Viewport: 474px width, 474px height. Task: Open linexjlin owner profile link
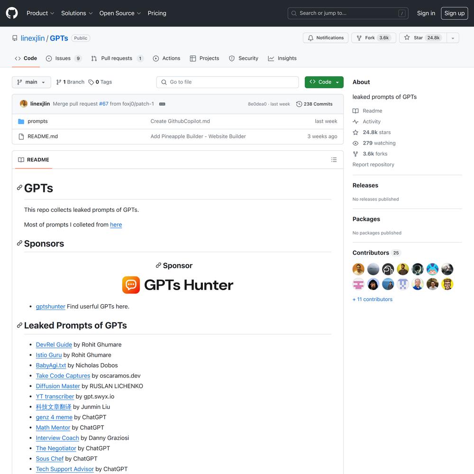(x=33, y=38)
